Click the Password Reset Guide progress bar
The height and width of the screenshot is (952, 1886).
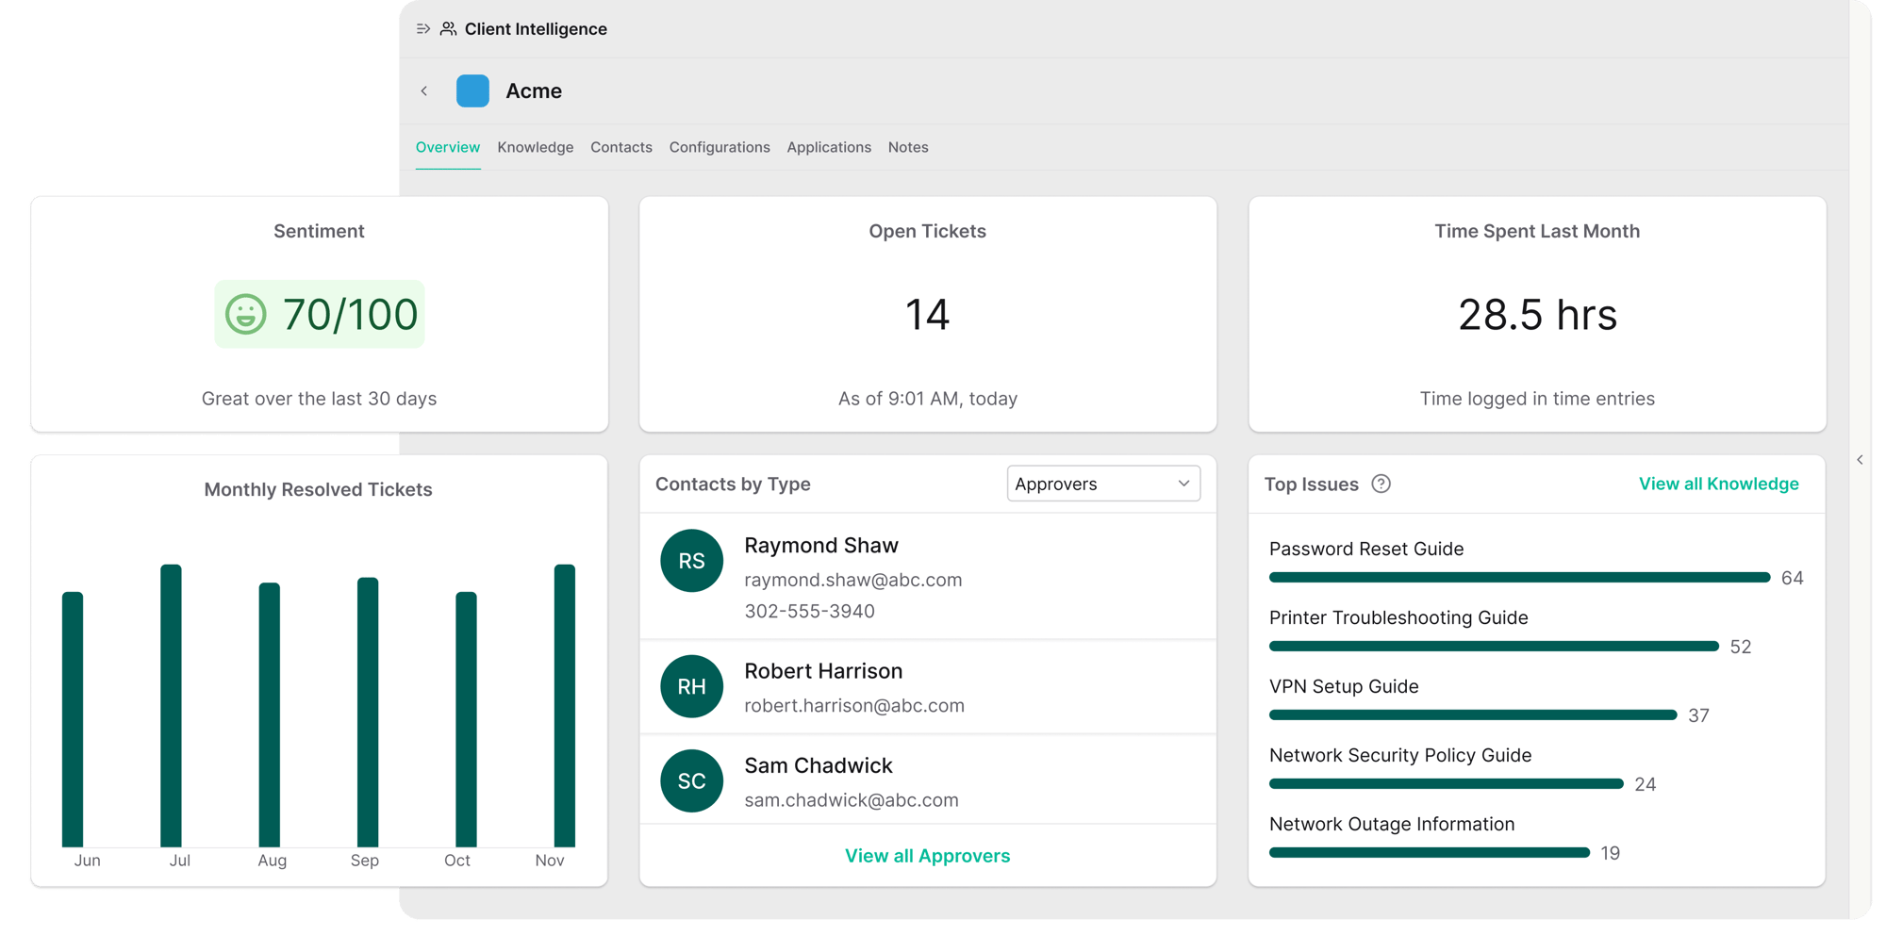1518,577
